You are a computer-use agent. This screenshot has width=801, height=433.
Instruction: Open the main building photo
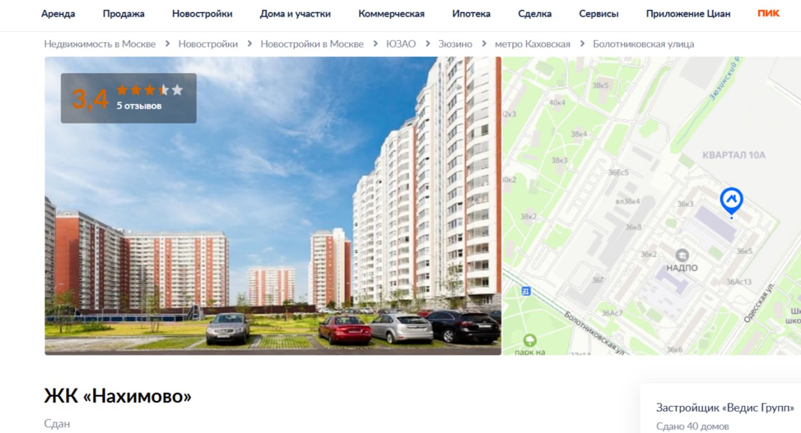[273, 206]
